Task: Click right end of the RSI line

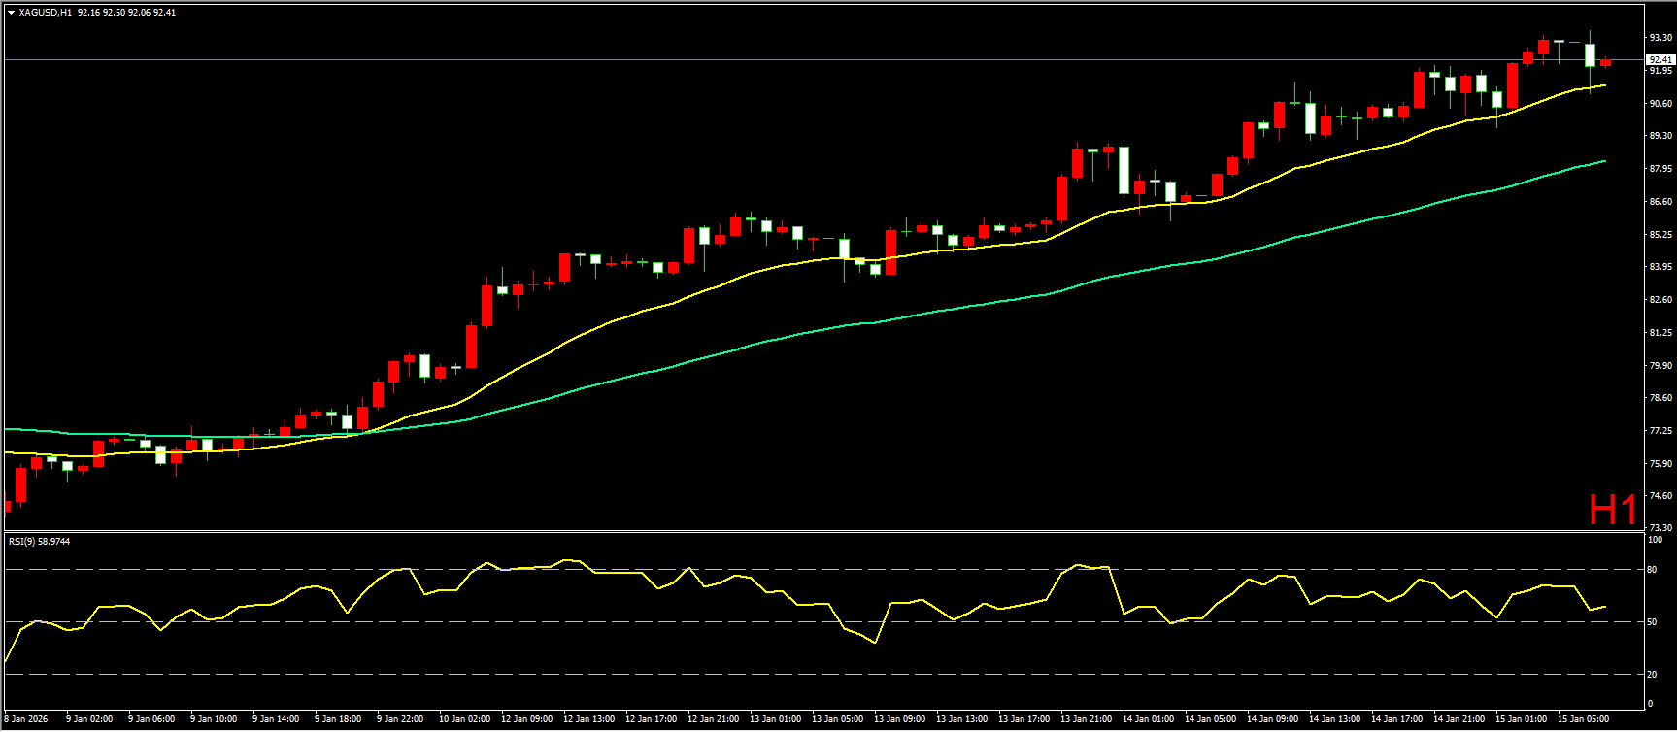Action: tap(1604, 607)
